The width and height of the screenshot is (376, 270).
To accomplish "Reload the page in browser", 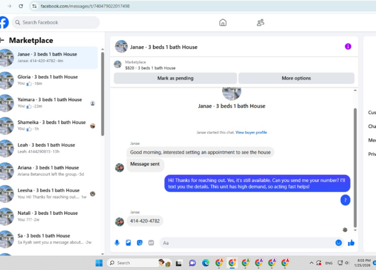I will click(21, 6).
